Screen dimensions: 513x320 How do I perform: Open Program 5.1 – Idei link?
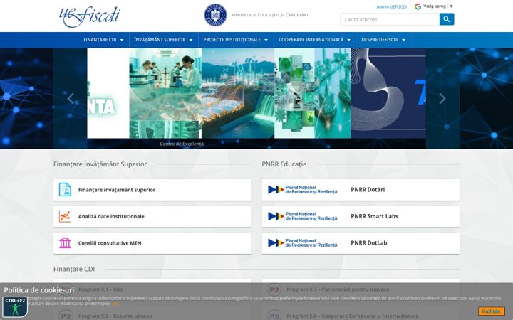[100, 289]
